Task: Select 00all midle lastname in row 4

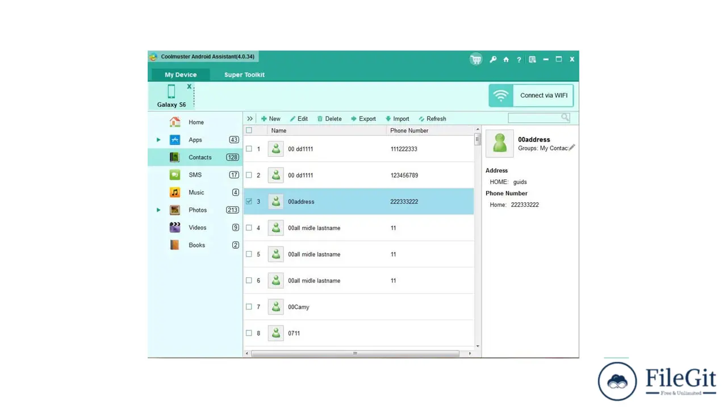Action: click(x=314, y=228)
